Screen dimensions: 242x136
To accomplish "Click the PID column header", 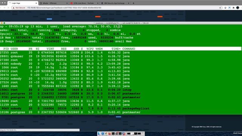I will coord(6,49).
